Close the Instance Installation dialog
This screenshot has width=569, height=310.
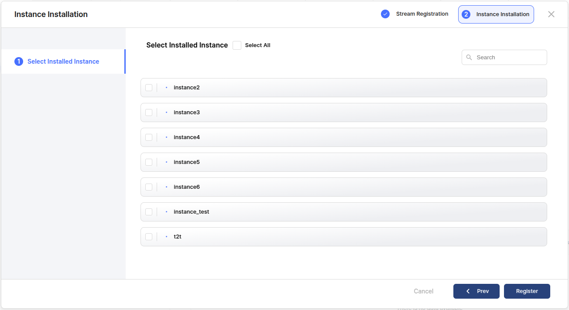coord(551,14)
